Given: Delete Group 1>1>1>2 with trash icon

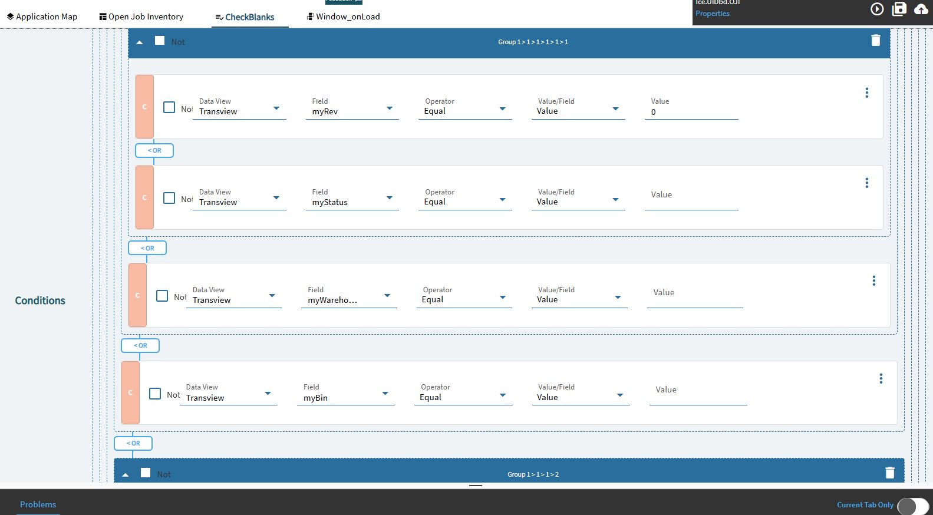Looking at the screenshot, I should coord(890,473).
